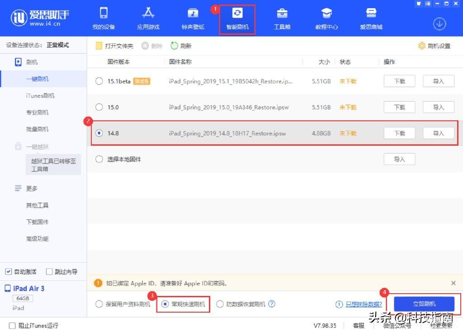Image resolution: width=463 pixels, height=333 pixels.
Task: Click the 爱思助手 logo
Action: [x=40, y=18]
